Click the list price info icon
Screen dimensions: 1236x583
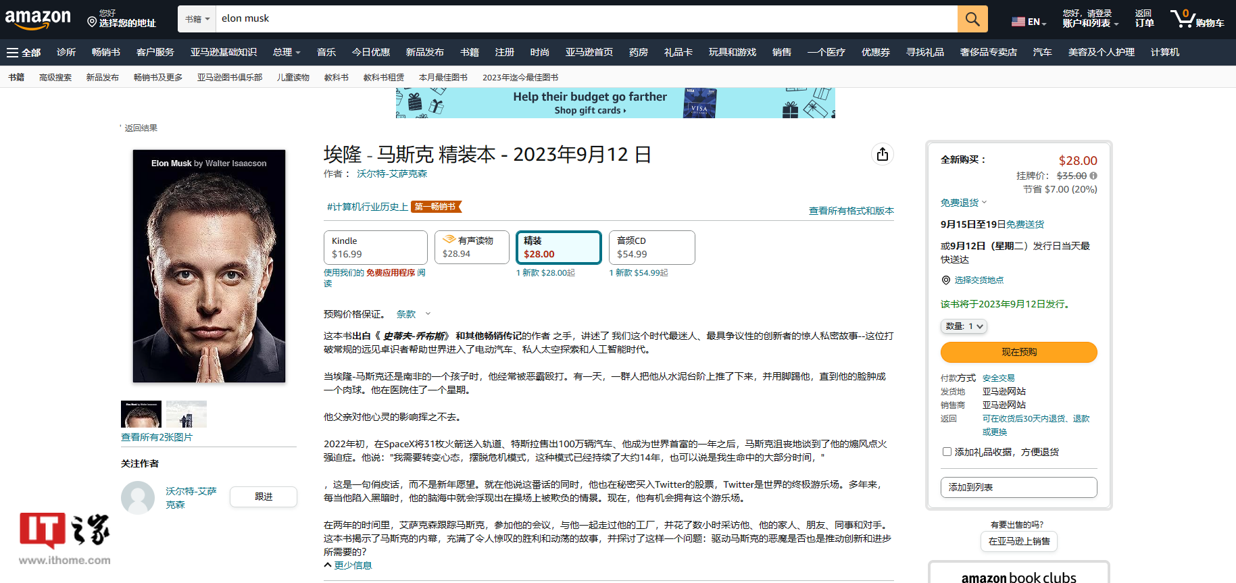1093,176
